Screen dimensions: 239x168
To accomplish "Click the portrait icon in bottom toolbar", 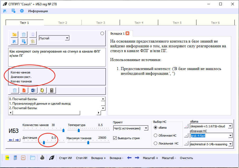I will click(42, 158).
